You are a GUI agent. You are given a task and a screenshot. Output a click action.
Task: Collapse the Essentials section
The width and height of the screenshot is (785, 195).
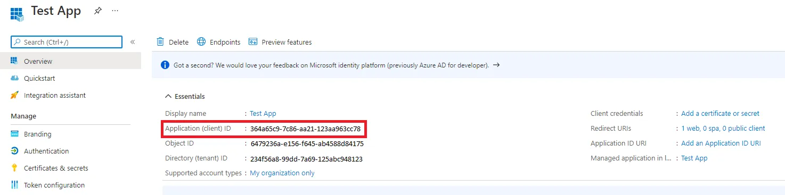pos(185,96)
